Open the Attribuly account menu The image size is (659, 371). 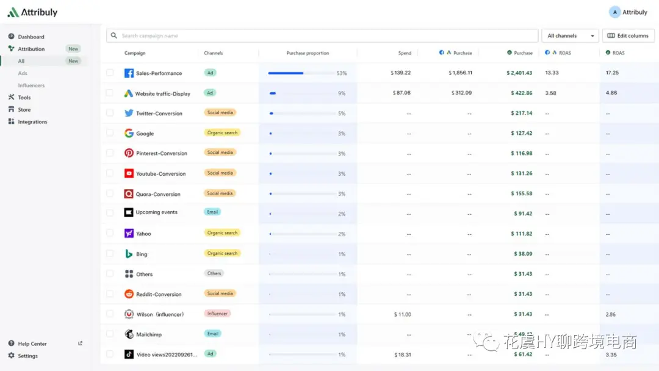point(628,12)
